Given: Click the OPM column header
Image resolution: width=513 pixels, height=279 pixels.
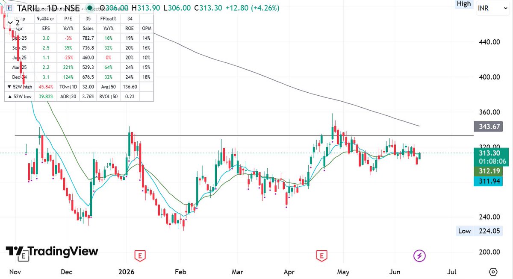Looking at the screenshot, I should point(147,28).
